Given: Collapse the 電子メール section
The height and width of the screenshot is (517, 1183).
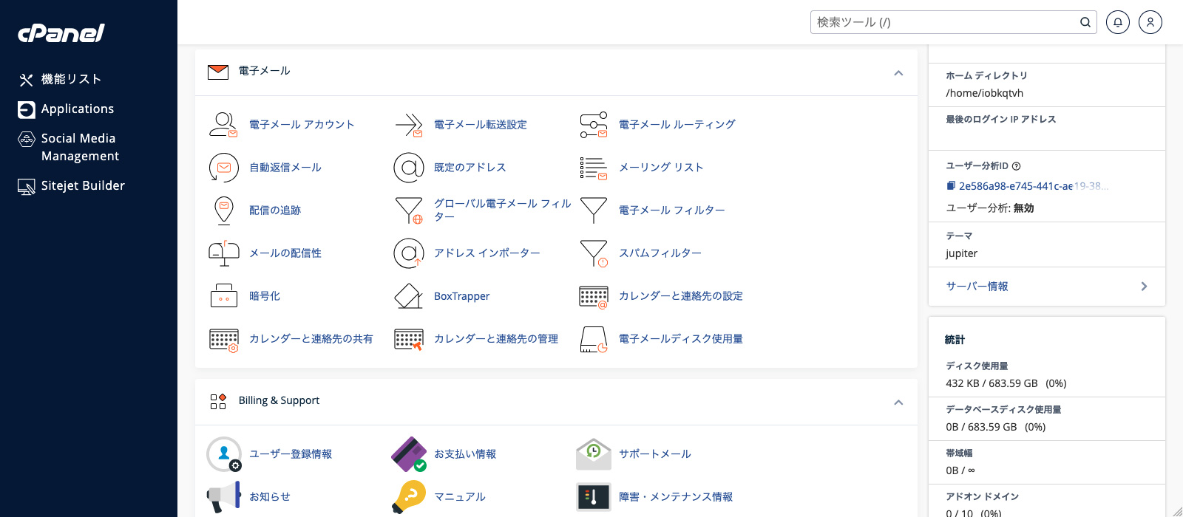Looking at the screenshot, I should [898, 72].
